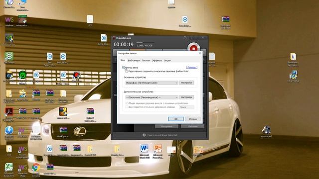The image size is (319, 179).
Task: Select the WS Interactive Mode shortcut
Action: 22,170
